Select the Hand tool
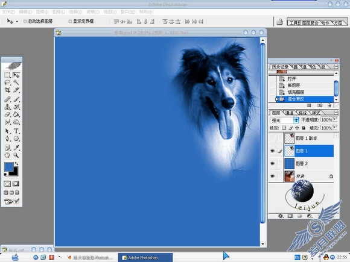 7,155
